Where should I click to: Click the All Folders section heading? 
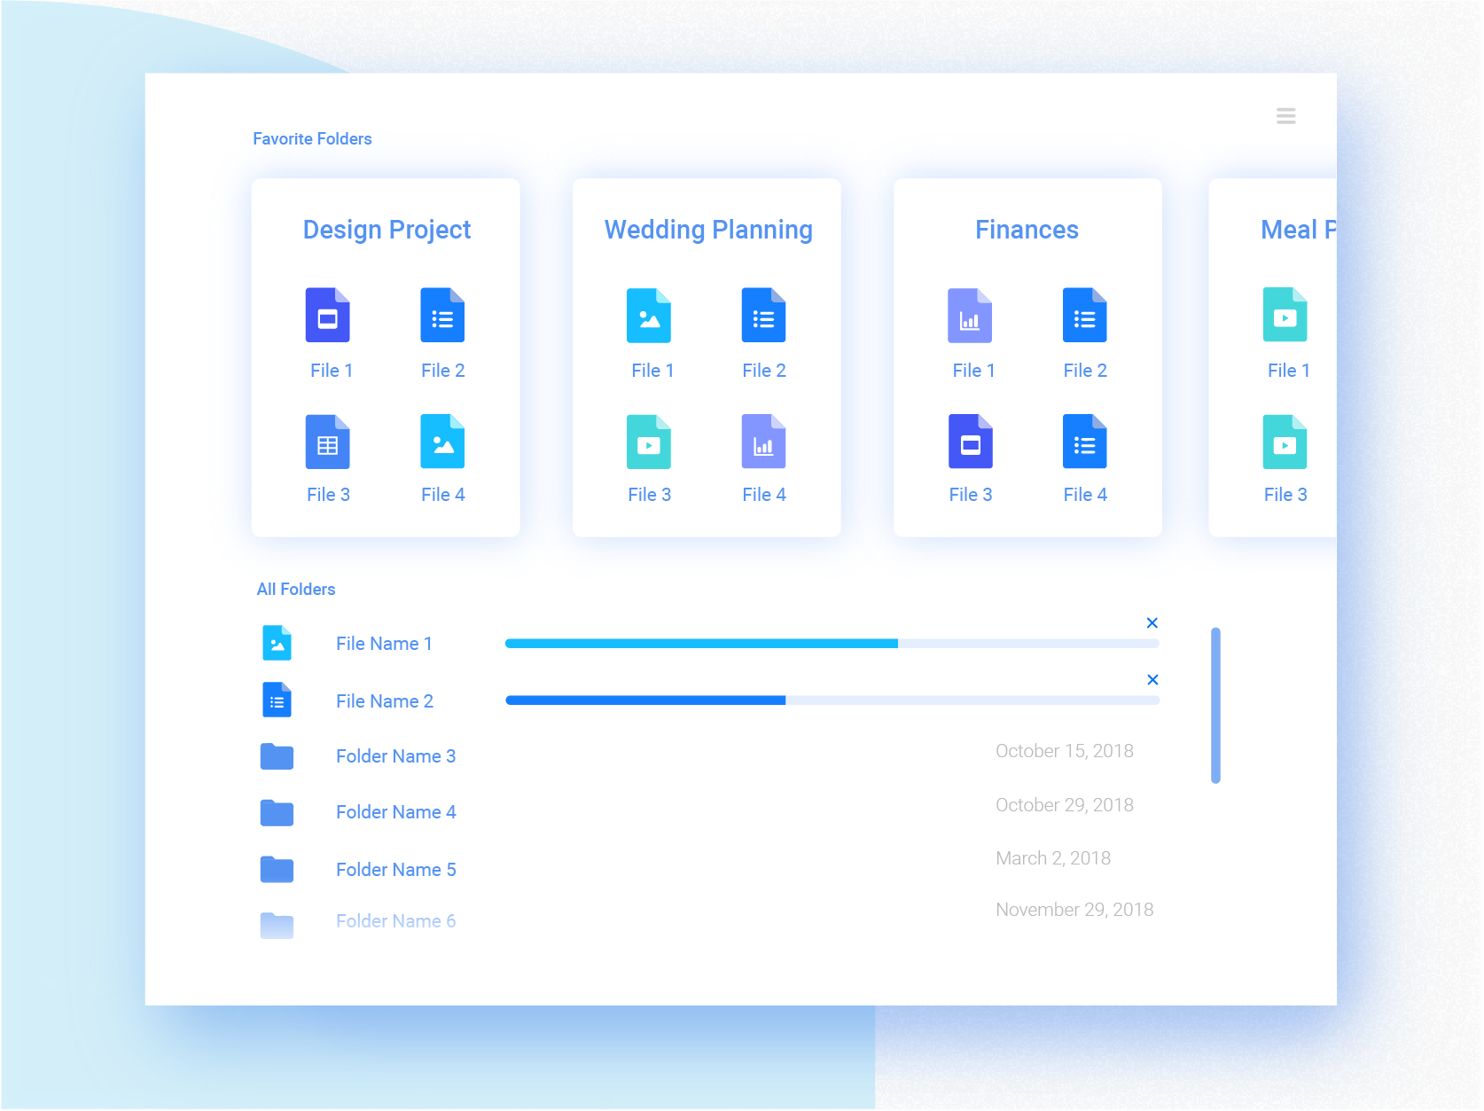click(x=296, y=590)
